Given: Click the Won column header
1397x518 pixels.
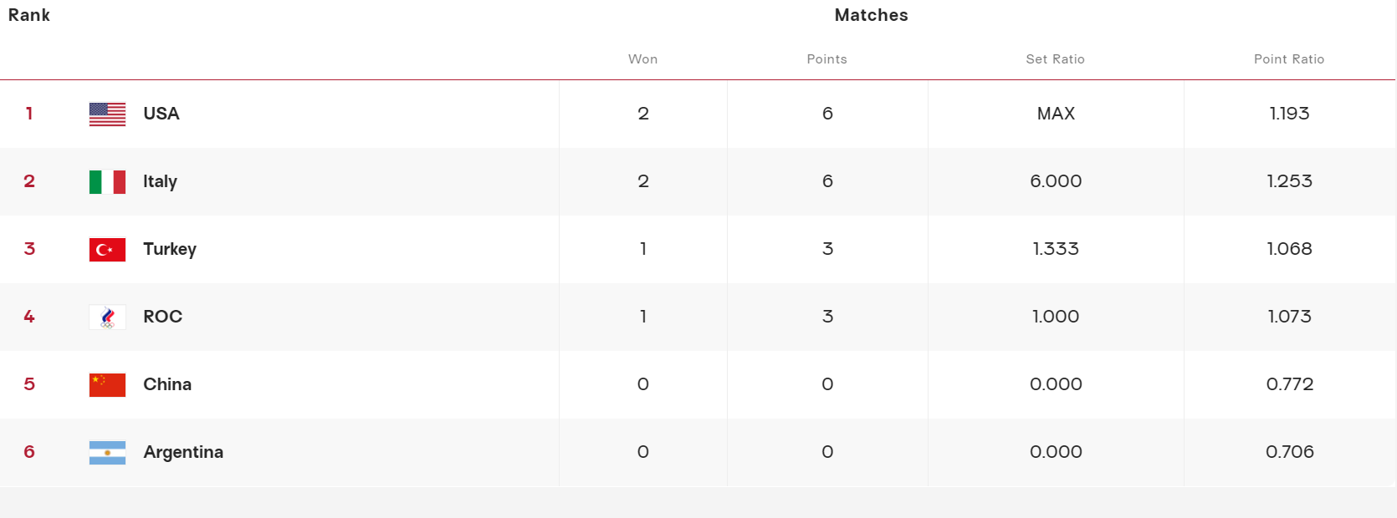Looking at the screenshot, I should (x=642, y=59).
